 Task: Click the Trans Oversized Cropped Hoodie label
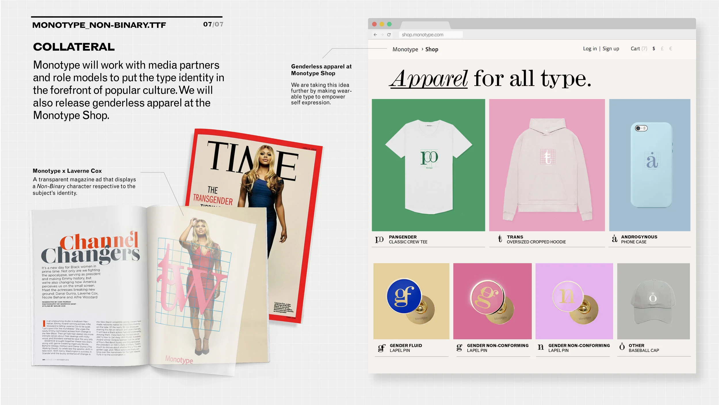pyautogui.click(x=536, y=239)
